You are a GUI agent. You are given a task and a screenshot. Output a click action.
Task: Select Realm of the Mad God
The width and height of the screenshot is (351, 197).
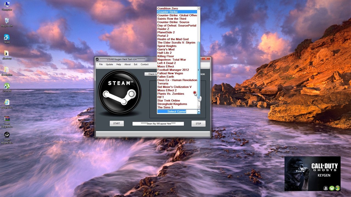[177, 39]
